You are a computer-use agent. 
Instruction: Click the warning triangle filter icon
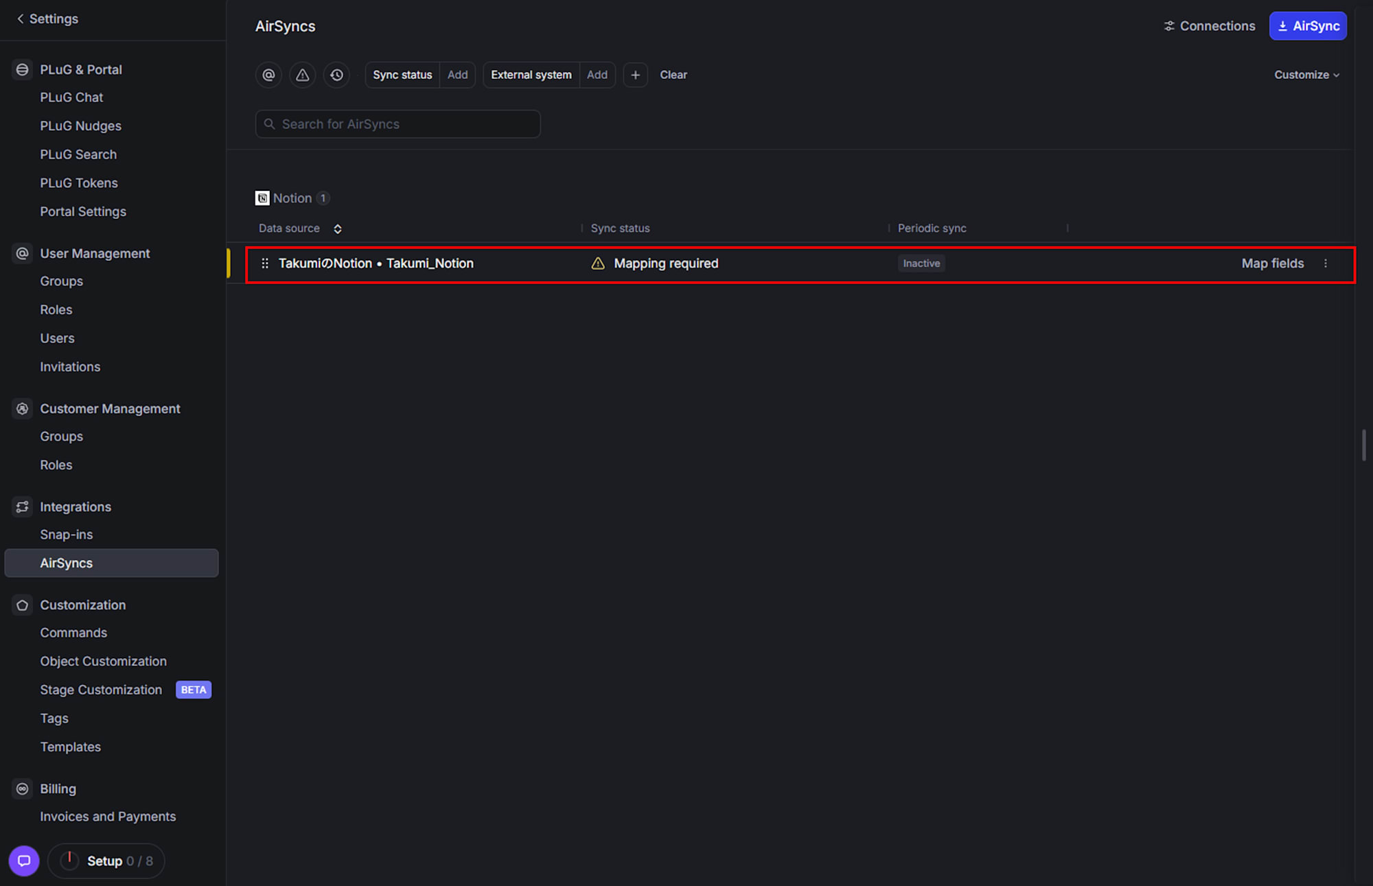click(x=302, y=75)
